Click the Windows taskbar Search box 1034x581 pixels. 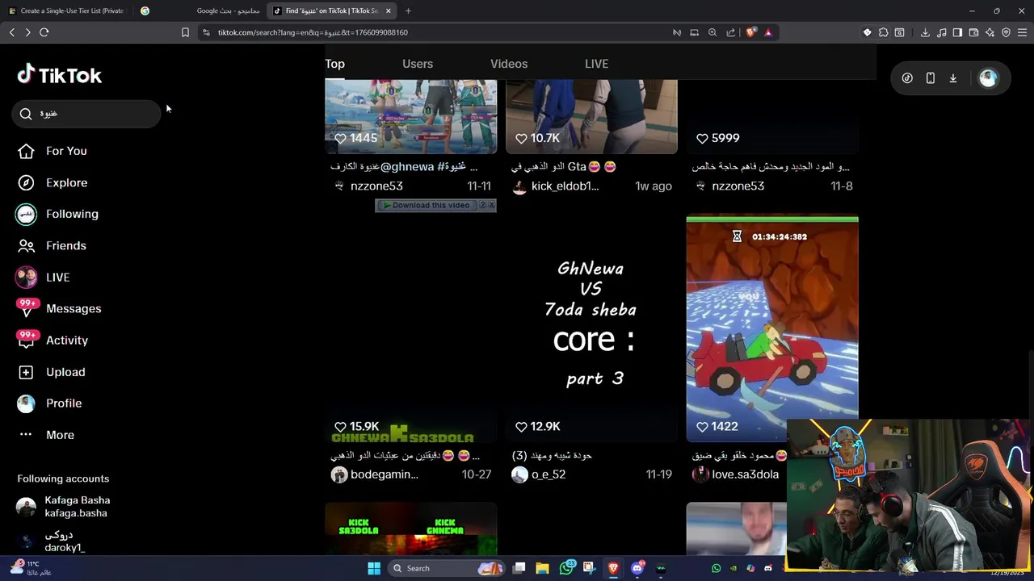point(446,568)
